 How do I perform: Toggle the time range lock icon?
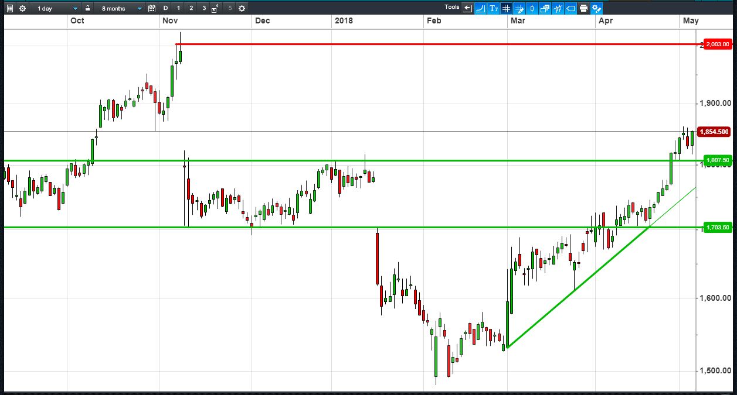[x=87, y=8]
